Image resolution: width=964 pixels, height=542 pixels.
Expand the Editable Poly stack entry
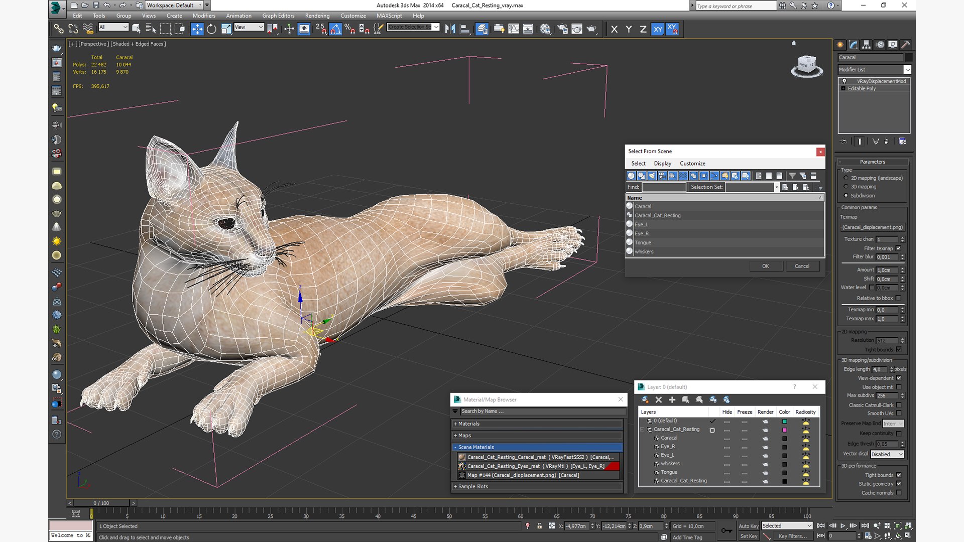843,89
